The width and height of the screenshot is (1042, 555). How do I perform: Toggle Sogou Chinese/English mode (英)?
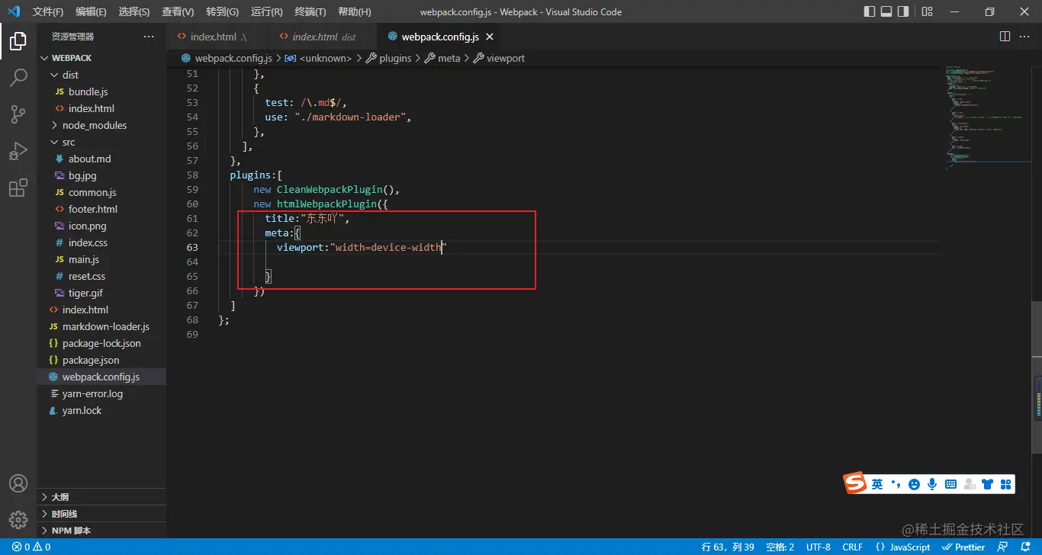[877, 484]
